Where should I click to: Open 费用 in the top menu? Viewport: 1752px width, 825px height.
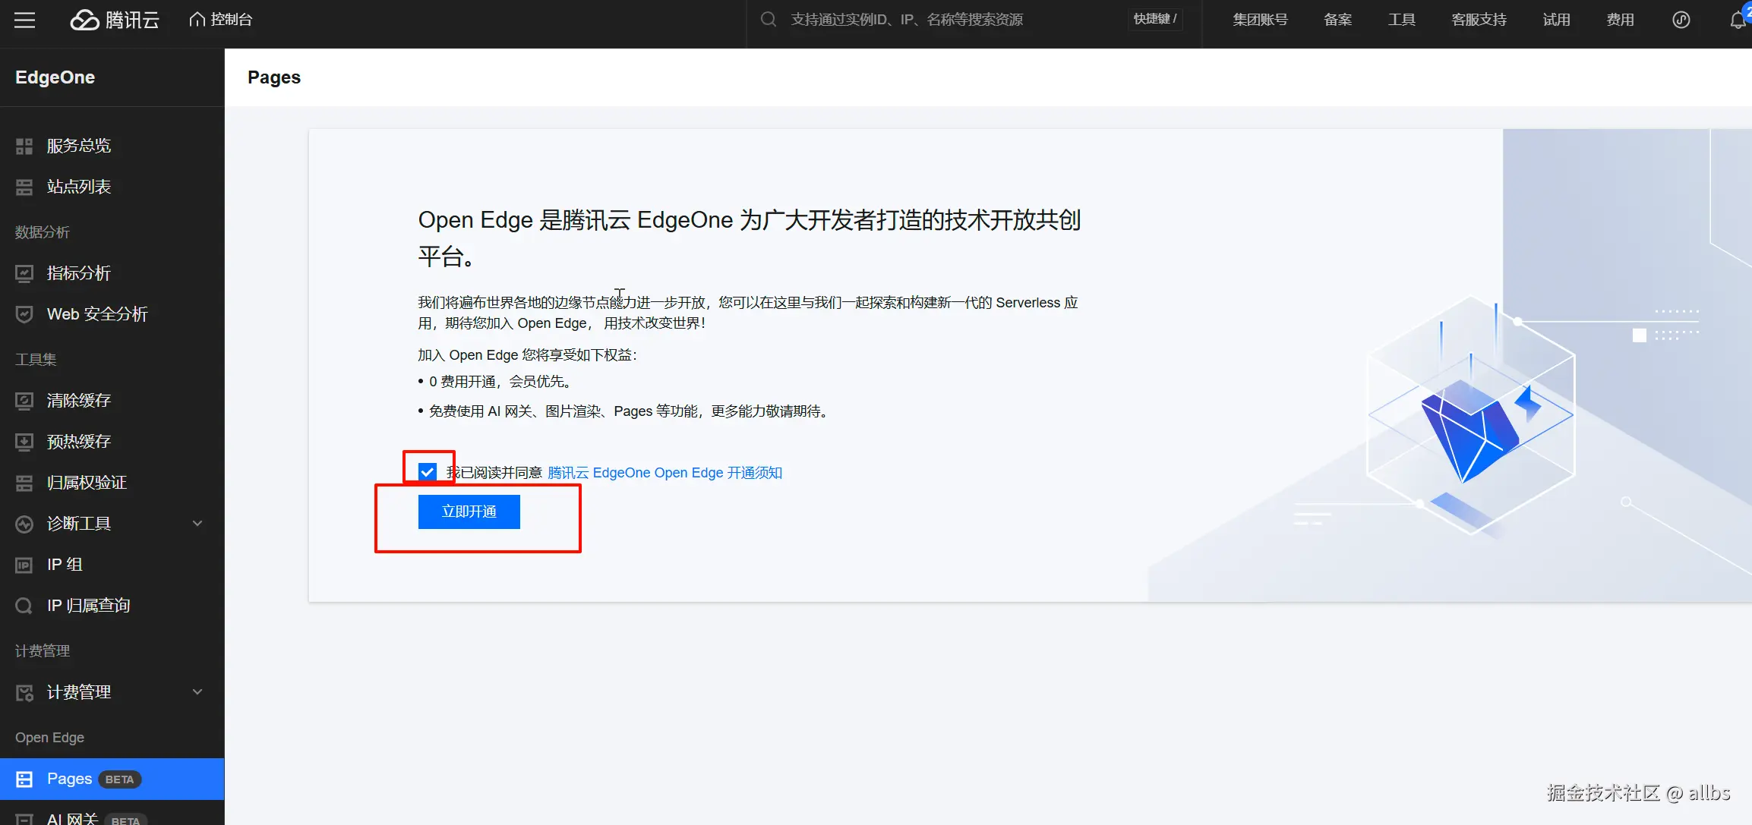[1620, 19]
